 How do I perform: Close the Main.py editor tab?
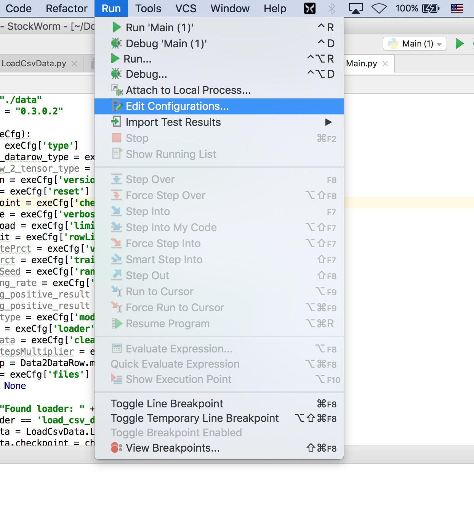click(385, 64)
